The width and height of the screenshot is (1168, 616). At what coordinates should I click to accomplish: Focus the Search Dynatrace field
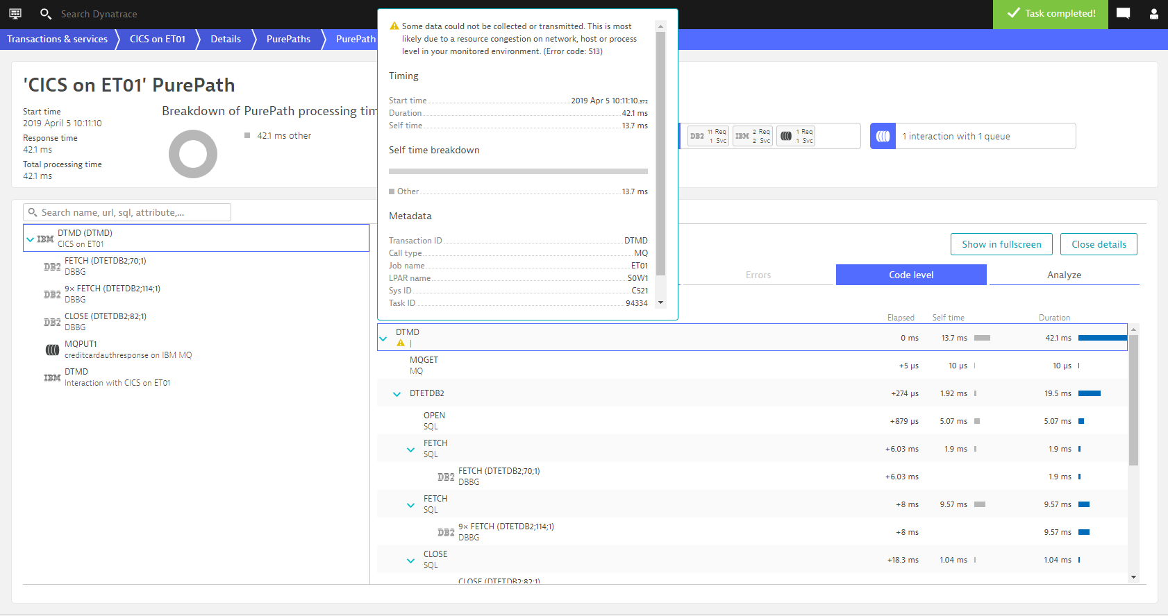coord(99,14)
